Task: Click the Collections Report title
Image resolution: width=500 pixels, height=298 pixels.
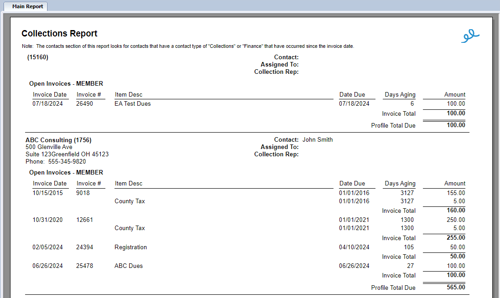Action: (x=59, y=34)
